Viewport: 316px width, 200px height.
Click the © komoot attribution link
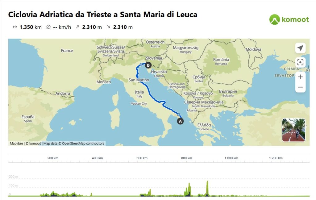(x=33, y=144)
